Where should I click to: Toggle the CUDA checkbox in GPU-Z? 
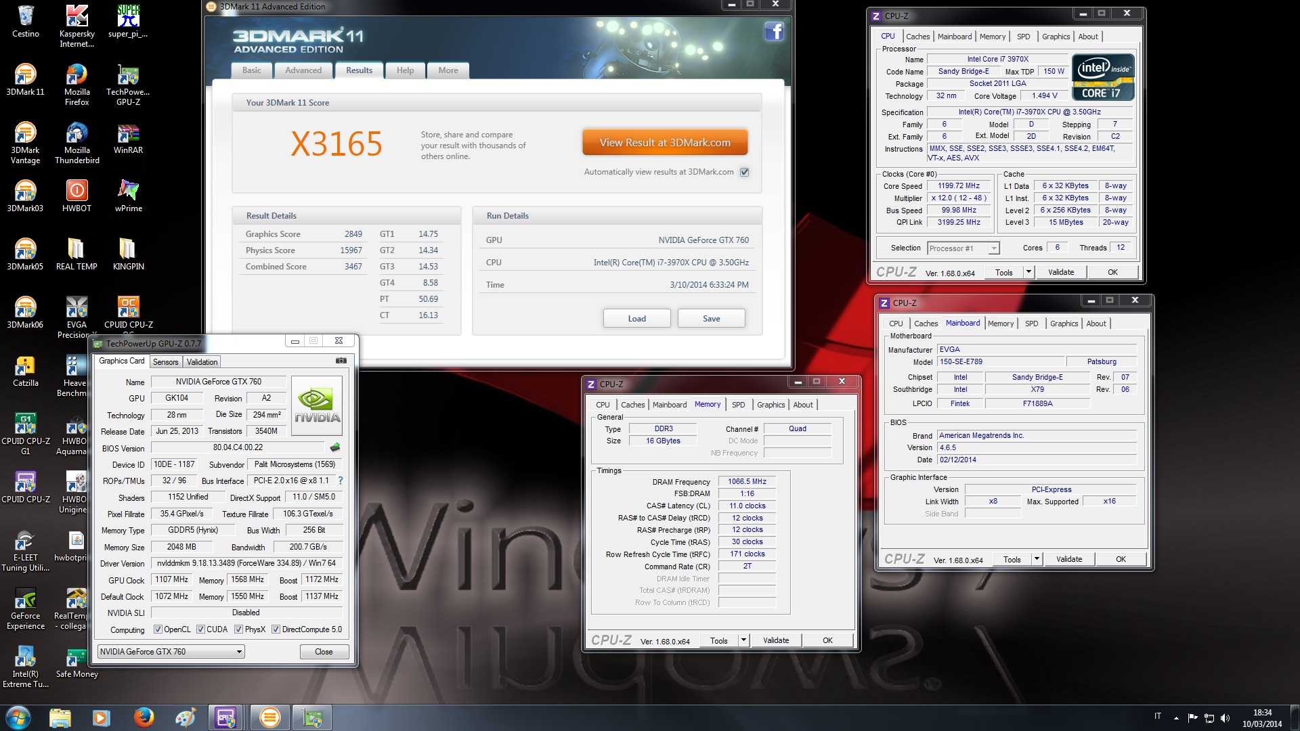pos(200,629)
